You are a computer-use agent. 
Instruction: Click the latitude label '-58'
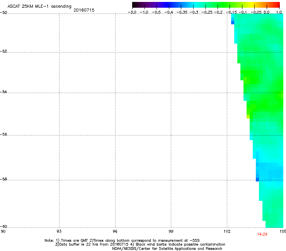[3, 179]
